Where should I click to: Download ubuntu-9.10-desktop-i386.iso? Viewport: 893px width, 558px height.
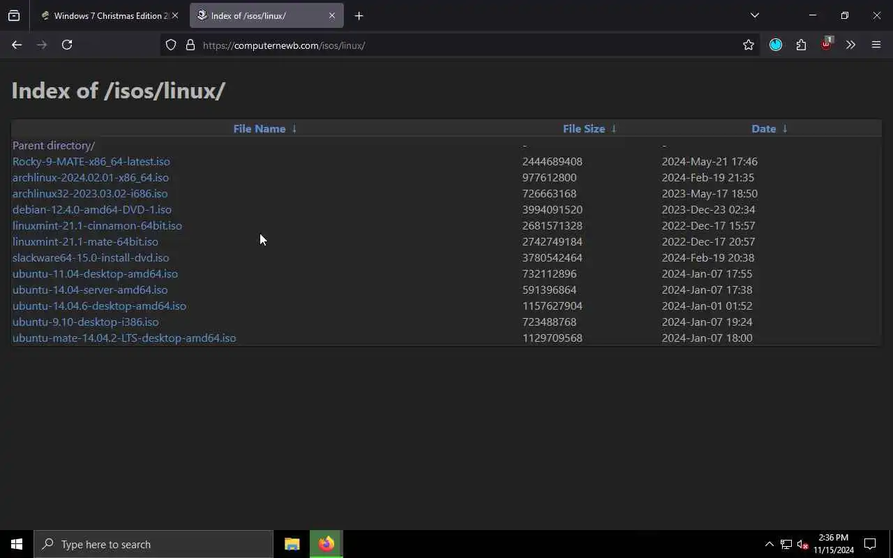tap(85, 322)
